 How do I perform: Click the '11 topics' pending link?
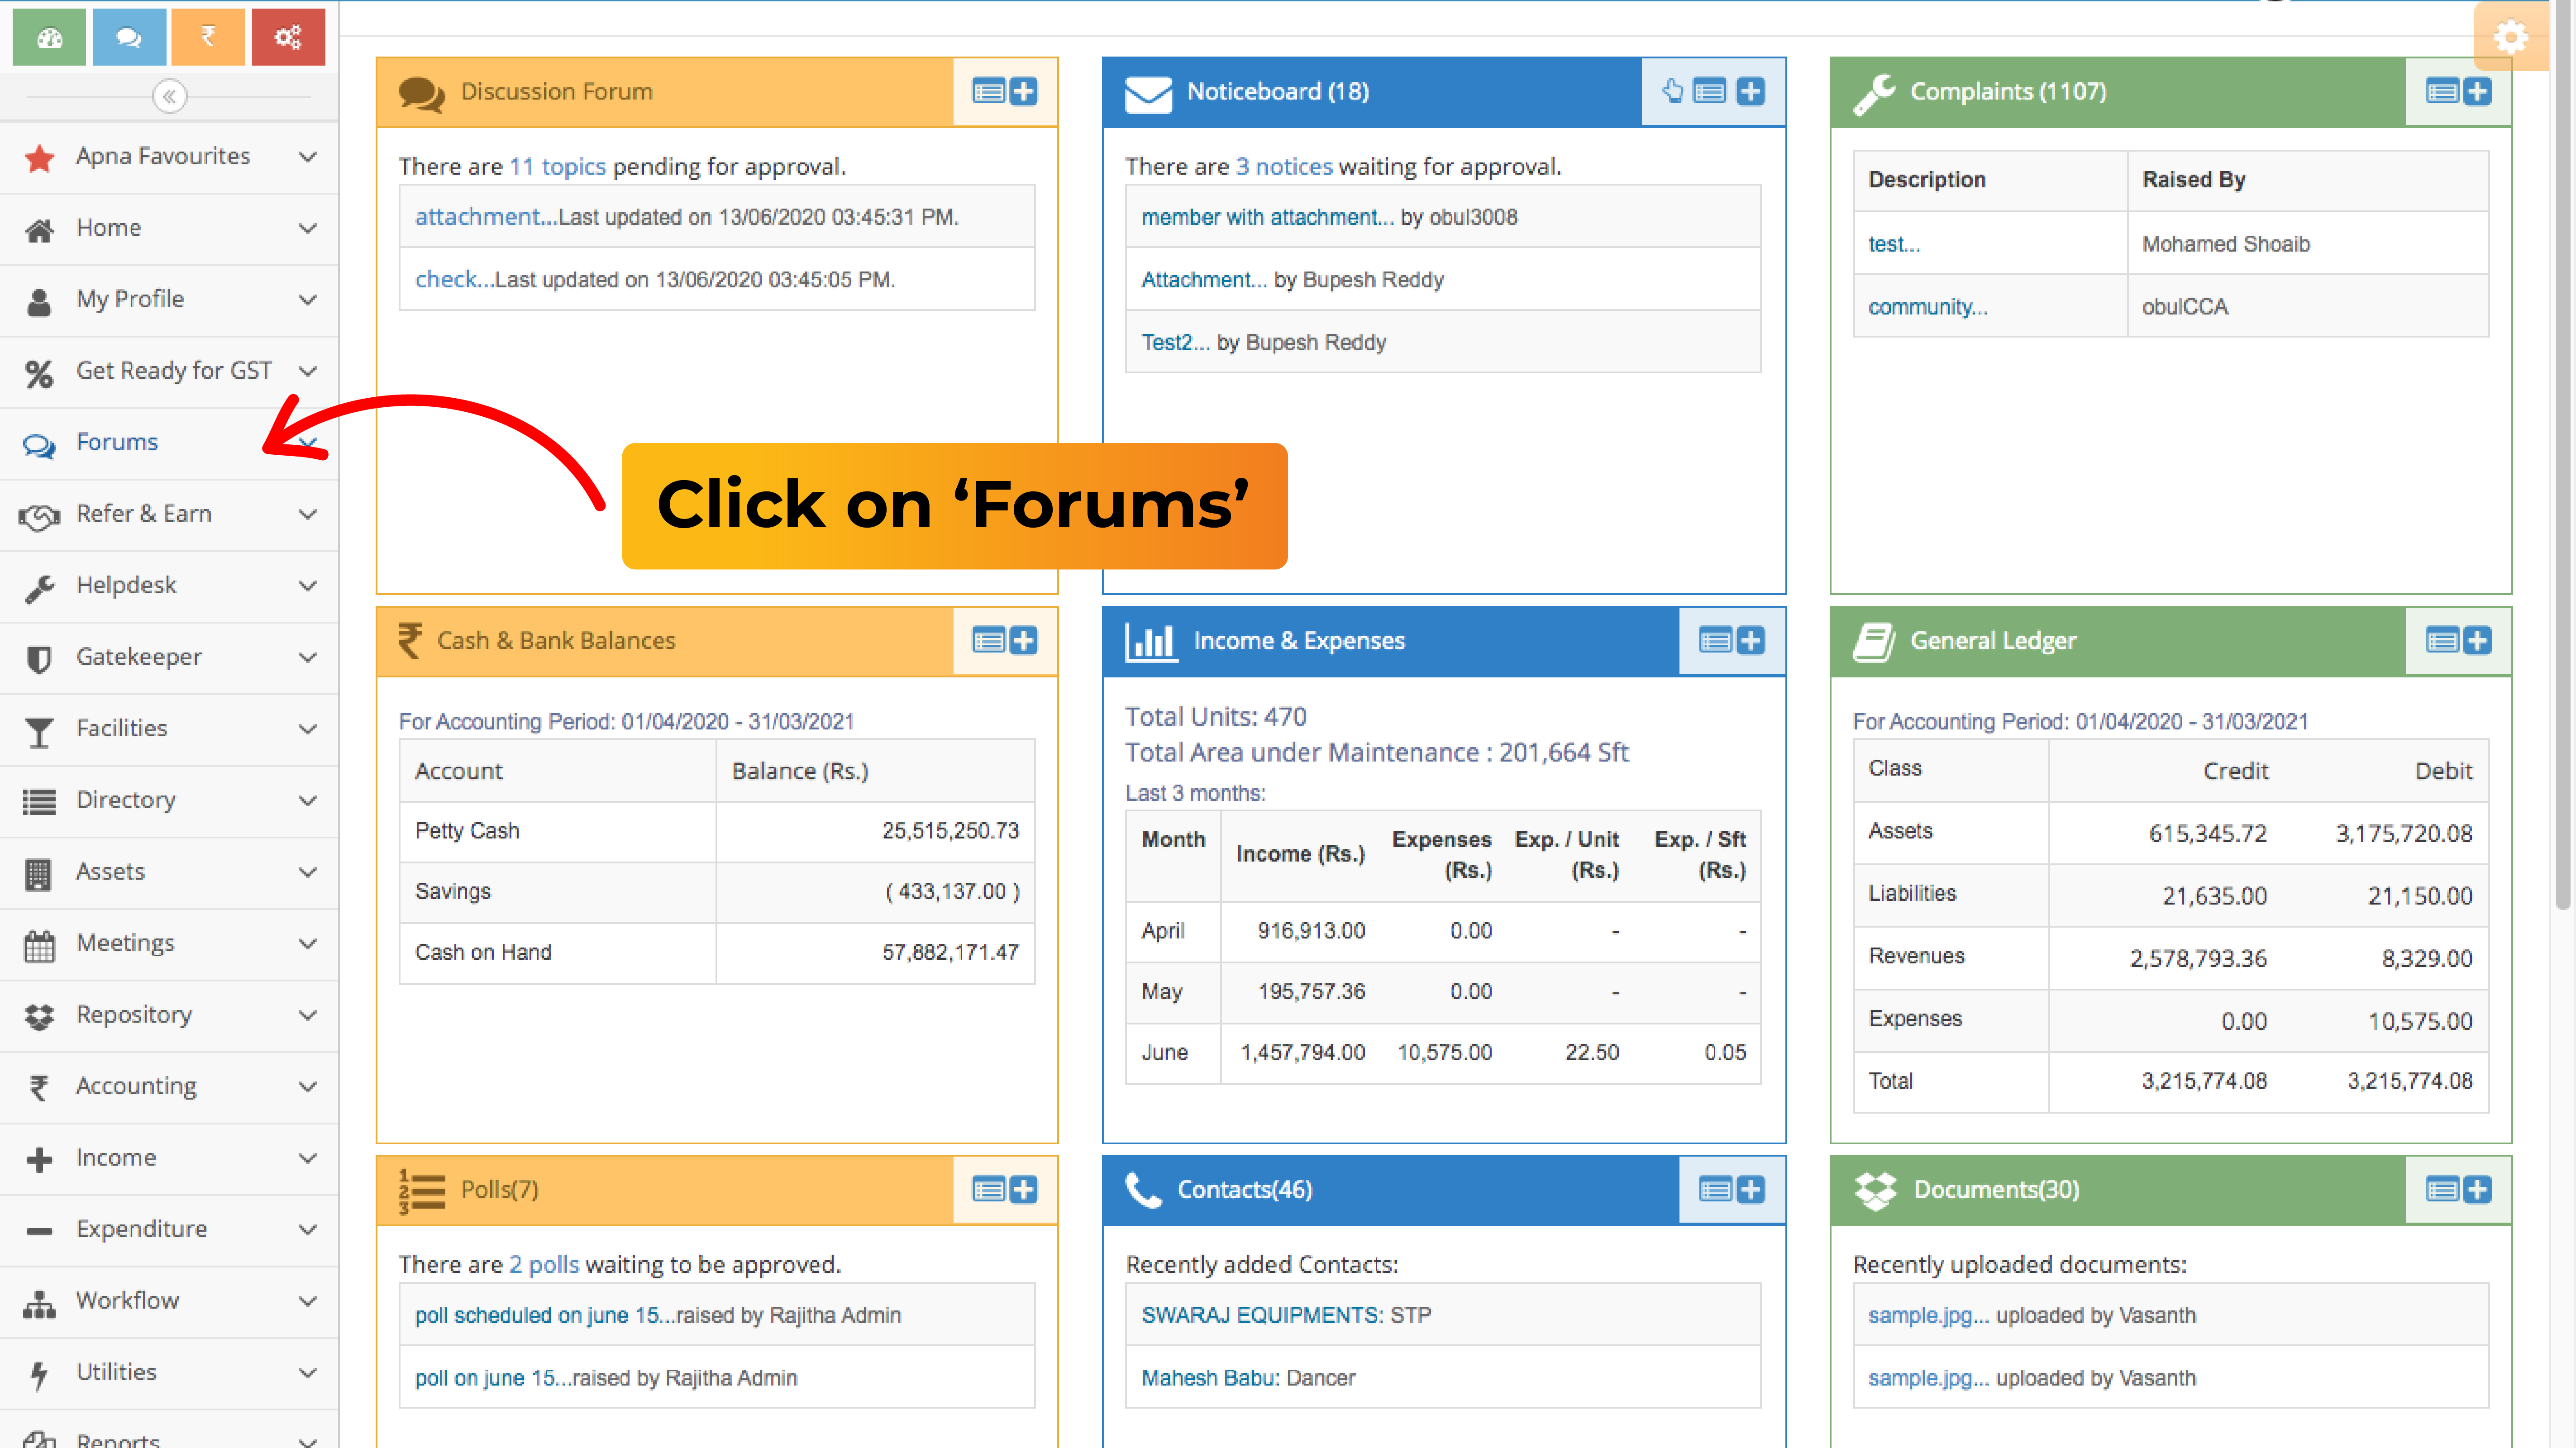[x=557, y=166]
